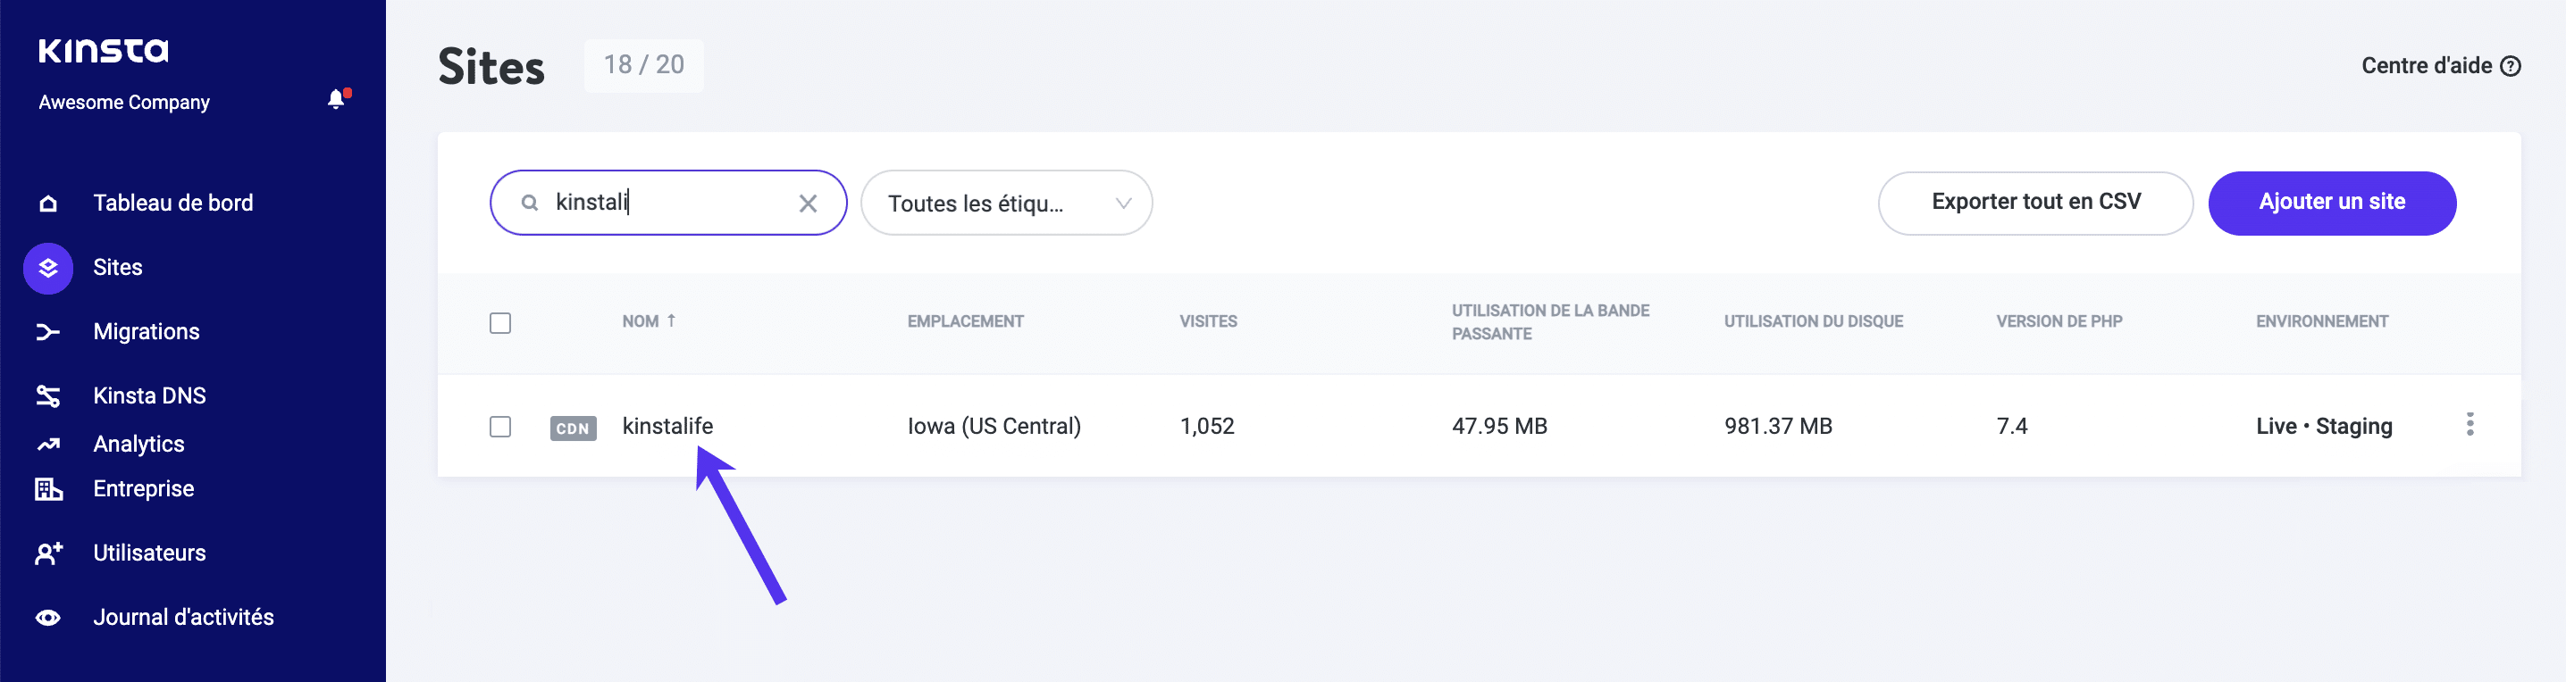Open the Utilisateurs page

click(x=149, y=552)
